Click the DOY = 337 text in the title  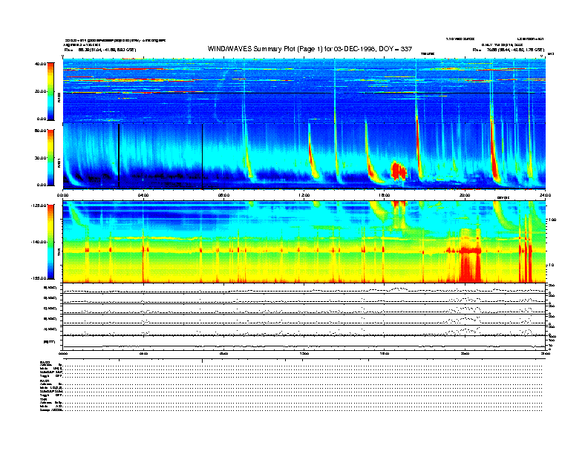(395, 49)
